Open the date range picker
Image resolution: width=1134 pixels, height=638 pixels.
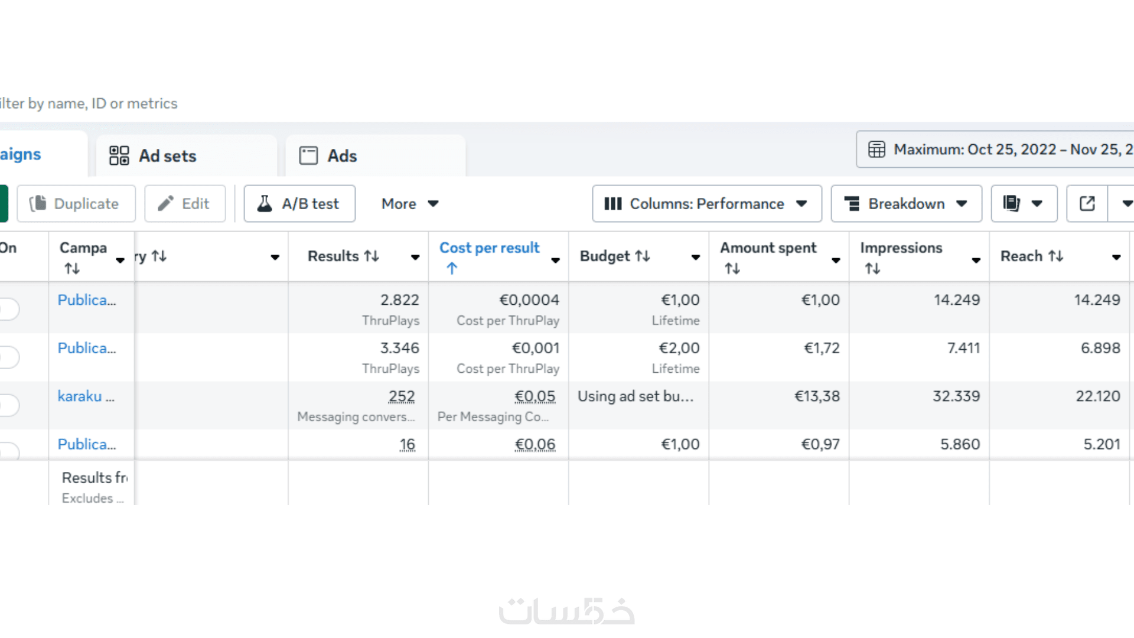click(x=998, y=149)
